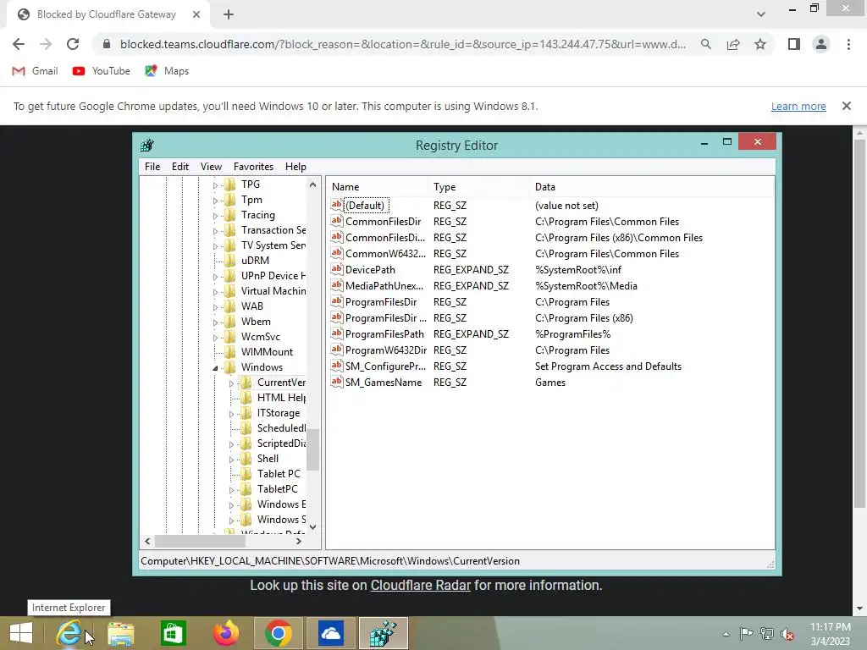Viewport: 867px width, 650px height.
Task: Select the TabletPC key
Action: [x=277, y=488]
